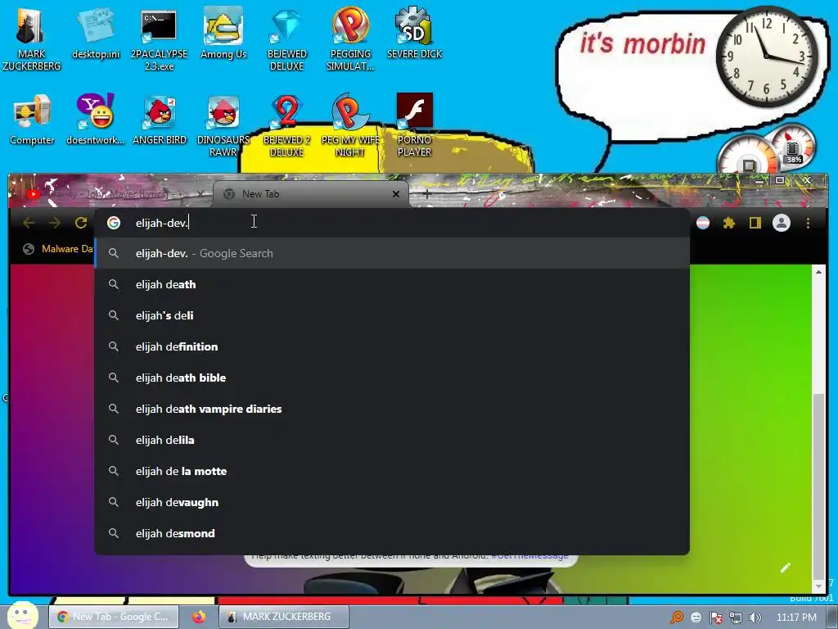Image resolution: width=838 pixels, height=629 pixels.
Task: Click the Start button smiley orb
Action: pyautogui.click(x=22, y=615)
